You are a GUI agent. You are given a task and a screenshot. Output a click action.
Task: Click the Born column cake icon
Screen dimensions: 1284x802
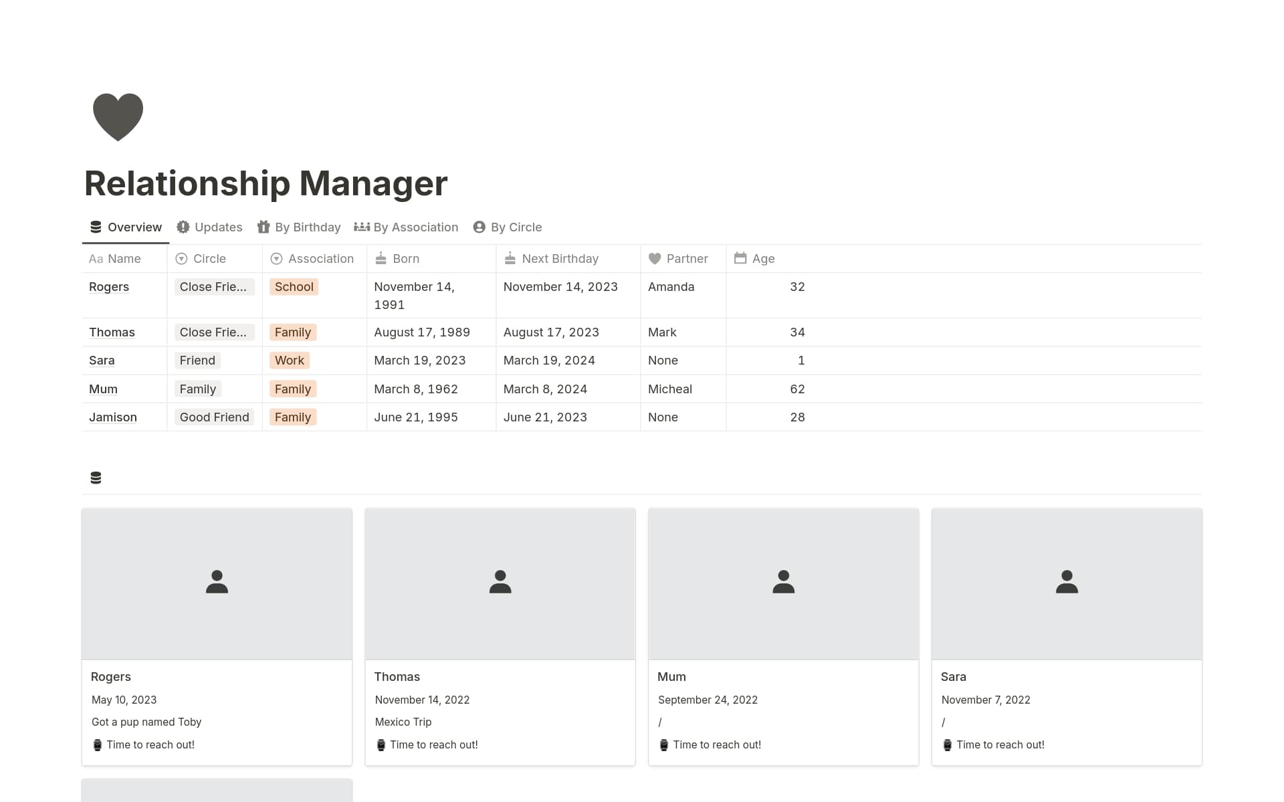(x=381, y=258)
